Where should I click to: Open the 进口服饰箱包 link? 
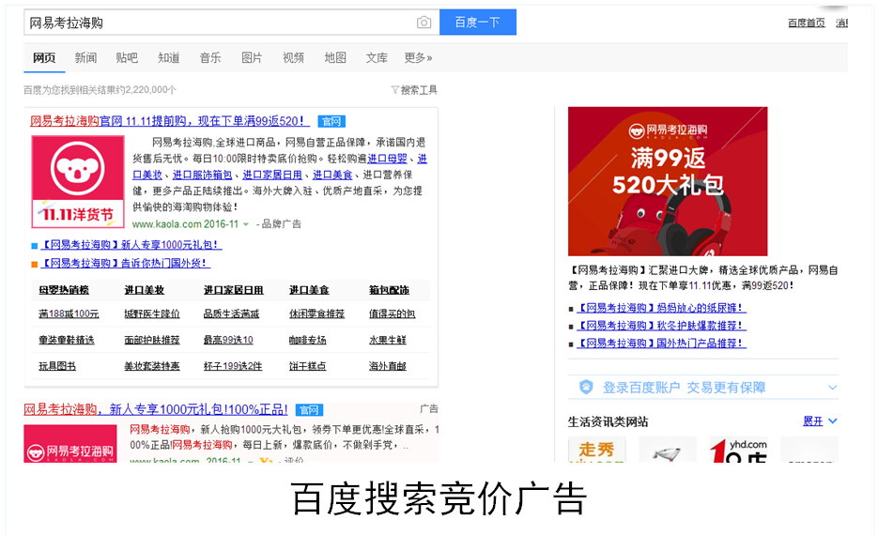click(202, 176)
